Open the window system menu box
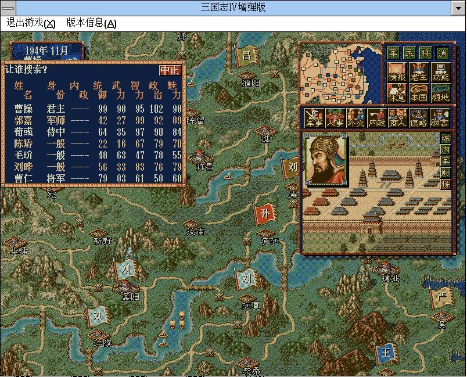 point(8,8)
